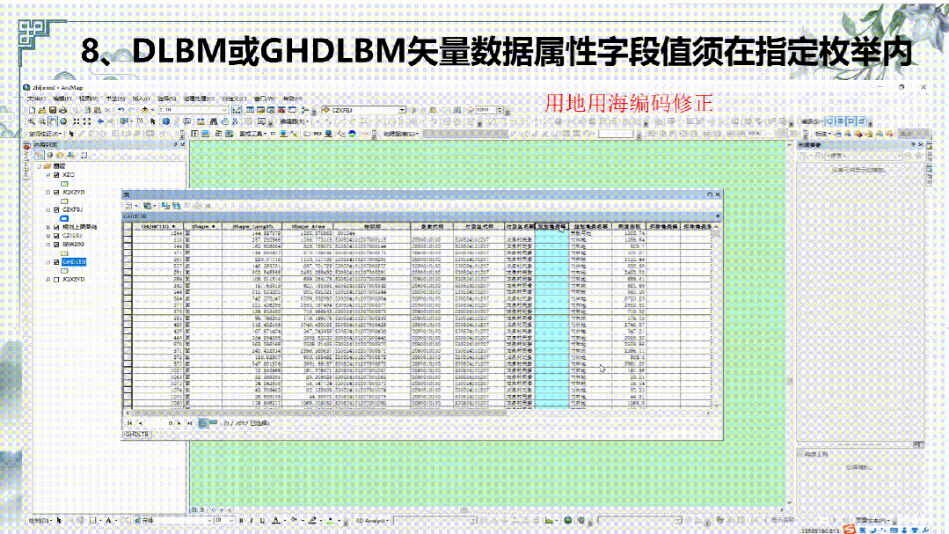
Task: Uncheck the GHDLTB layer checkbox
Action: pos(56,262)
